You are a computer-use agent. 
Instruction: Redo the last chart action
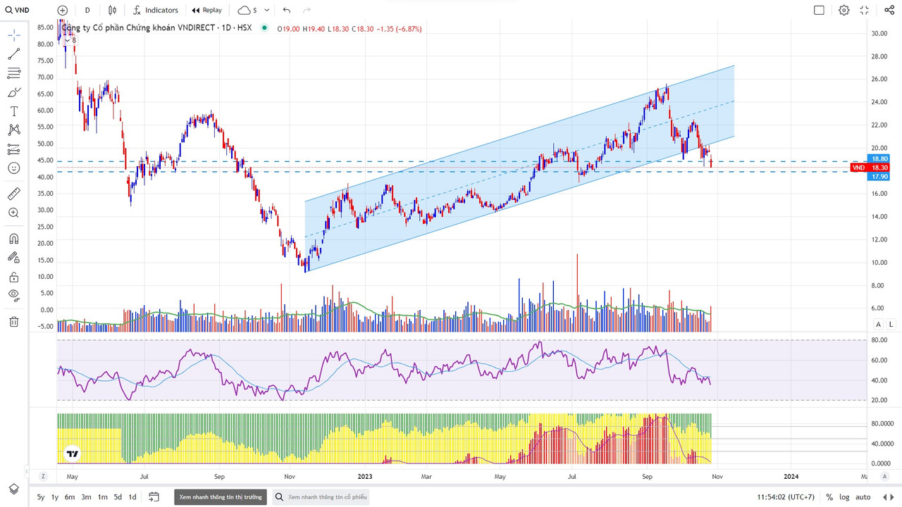click(x=307, y=10)
